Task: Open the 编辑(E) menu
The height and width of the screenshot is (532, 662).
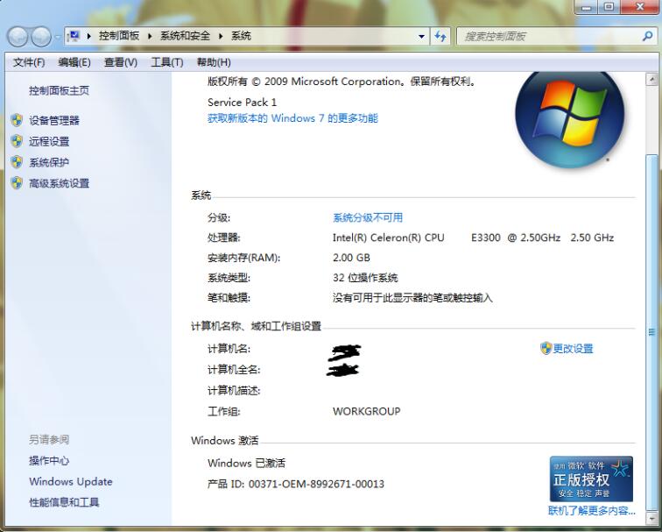Action: [74, 62]
